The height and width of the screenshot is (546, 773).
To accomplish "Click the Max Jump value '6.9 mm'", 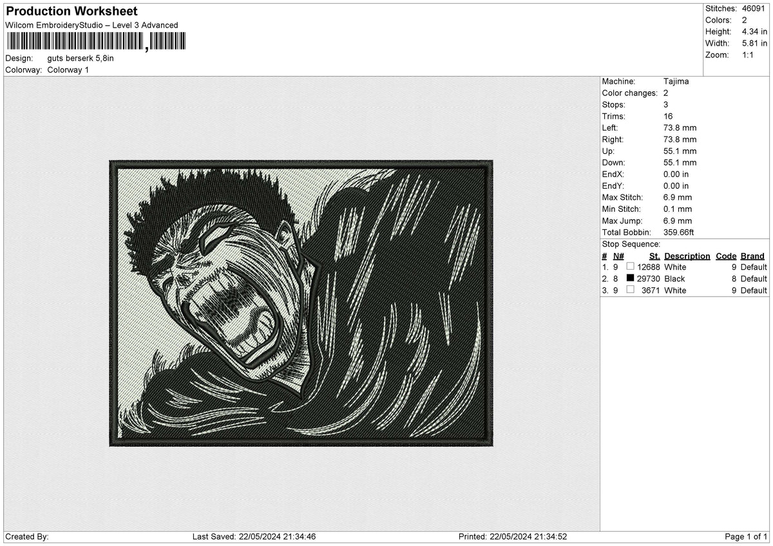I will click(678, 220).
